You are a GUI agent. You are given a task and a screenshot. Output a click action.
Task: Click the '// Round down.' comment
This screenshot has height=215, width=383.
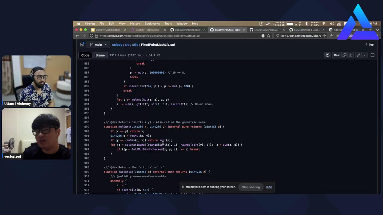click(x=202, y=104)
